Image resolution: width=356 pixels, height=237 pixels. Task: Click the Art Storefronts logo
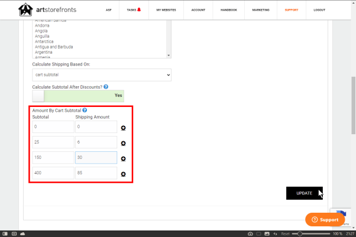(47, 10)
